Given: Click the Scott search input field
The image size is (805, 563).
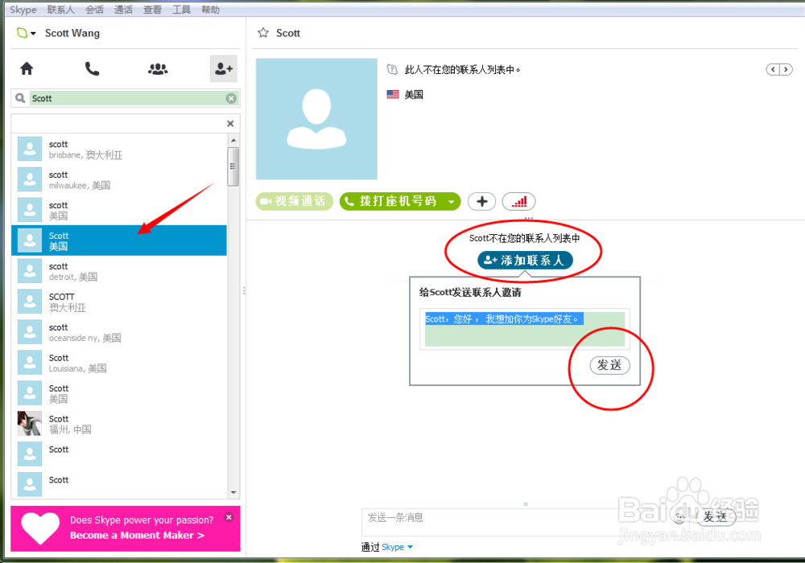Looking at the screenshot, I should (x=127, y=98).
